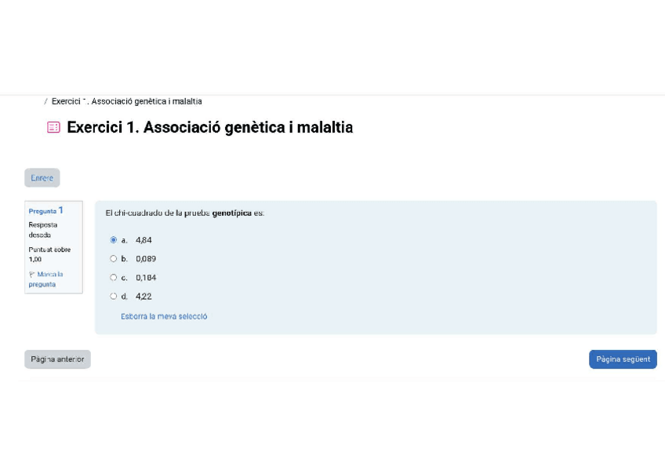Select radio button for answer b
The width and height of the screenshot is (665, 470).
click(114, 259)
